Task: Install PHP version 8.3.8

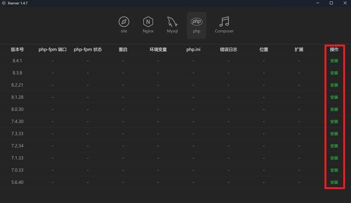Action: tap(334, 73)
